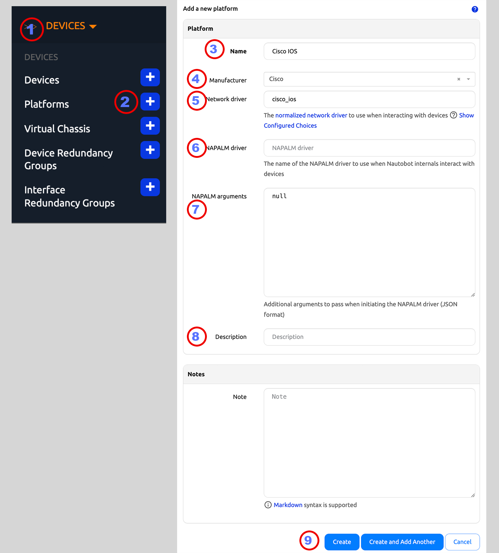Open the Show Configured Choices link
This screenshot has height=553, width=499.
tap(290, 125)
